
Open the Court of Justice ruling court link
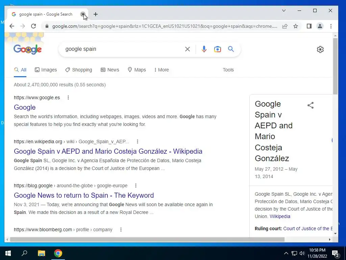307,229
